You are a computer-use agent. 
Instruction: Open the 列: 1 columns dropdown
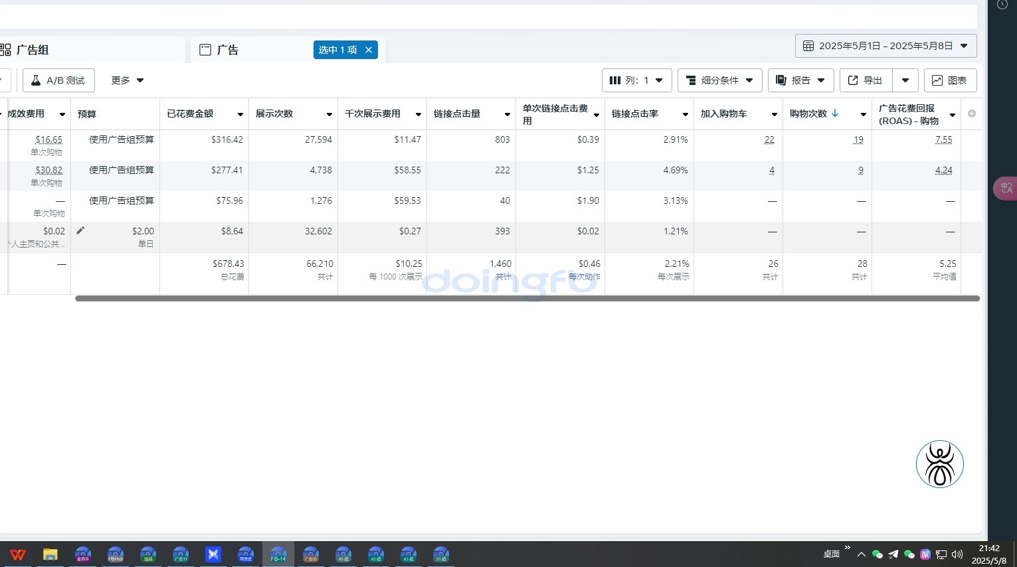pos(636,80)
